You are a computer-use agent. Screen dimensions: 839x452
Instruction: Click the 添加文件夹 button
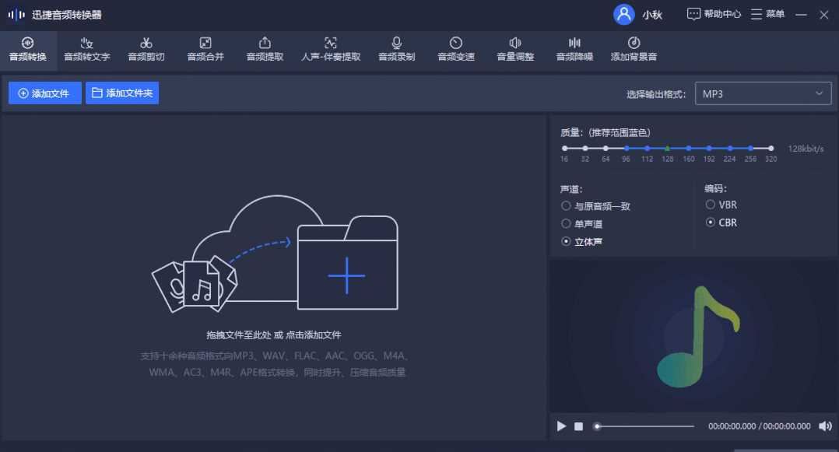point(122,93)
